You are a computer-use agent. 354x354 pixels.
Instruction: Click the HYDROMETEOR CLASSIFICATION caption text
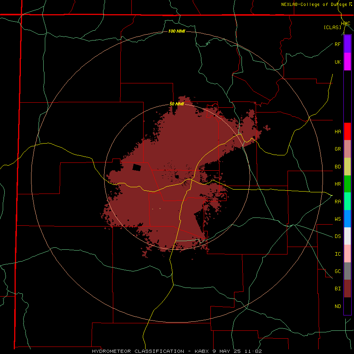click(138, 351)
